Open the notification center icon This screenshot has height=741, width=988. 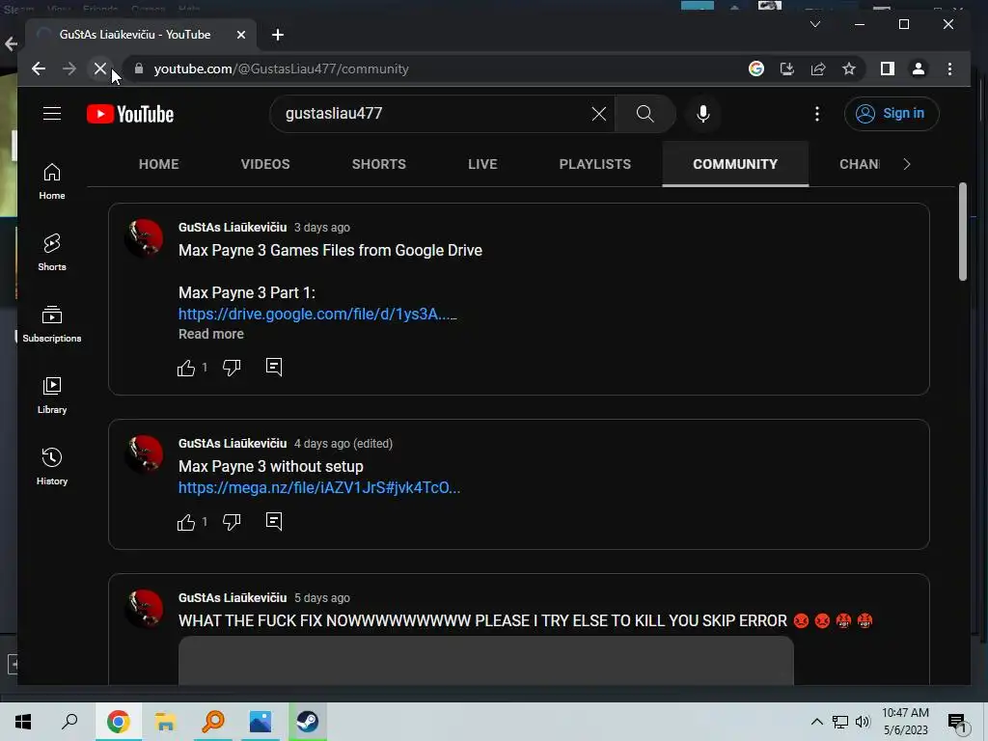point(956,723)
